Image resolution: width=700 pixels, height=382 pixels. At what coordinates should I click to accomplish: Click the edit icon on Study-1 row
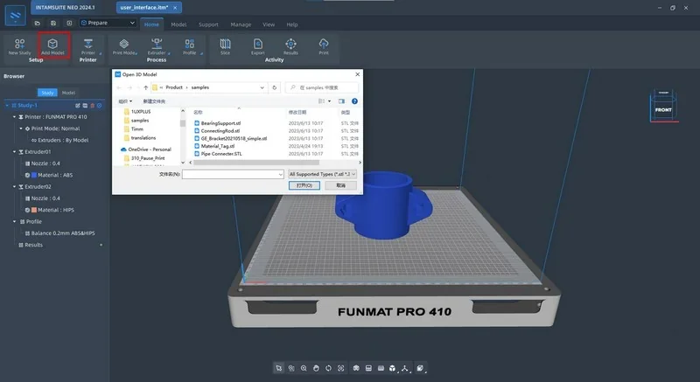pos(78,106)
